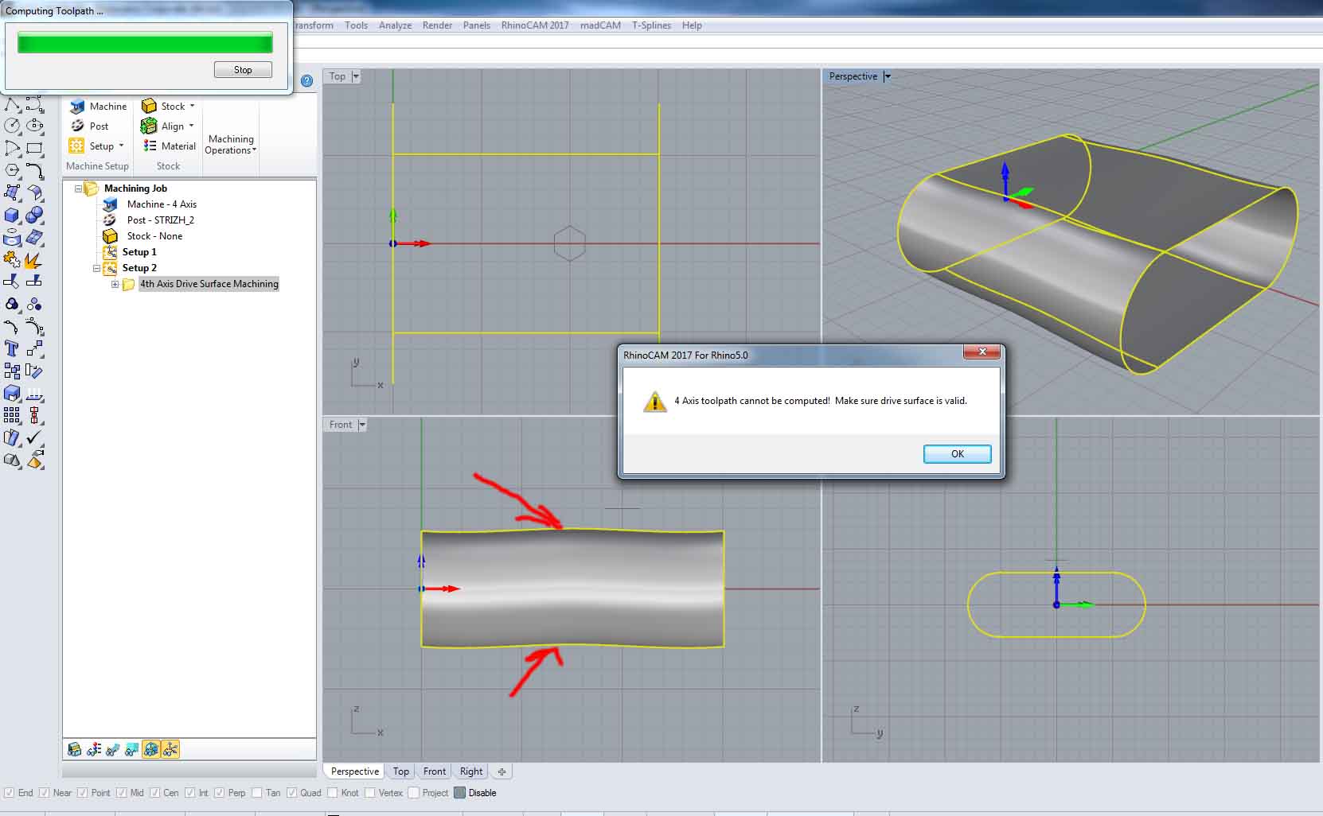Enable the Tan osnap checkbox
This screenshot has width=1323, height=816.
coord(256,793)
